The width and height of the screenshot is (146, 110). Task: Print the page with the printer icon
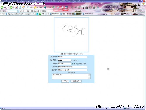[x=62, y=7]
